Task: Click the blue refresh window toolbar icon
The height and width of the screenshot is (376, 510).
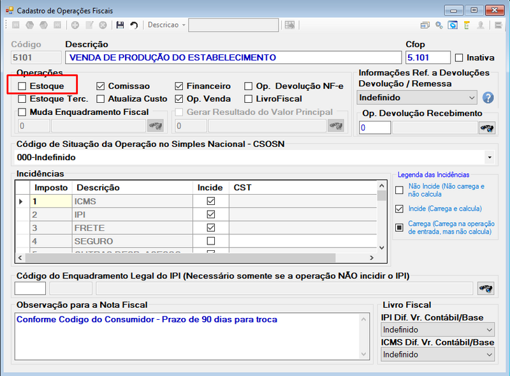Action: tap(453, 25)
